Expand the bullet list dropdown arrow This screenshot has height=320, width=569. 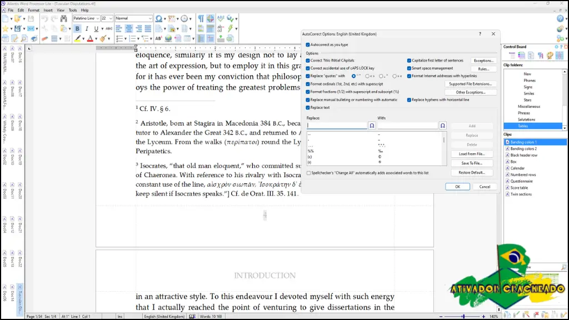point(126,39)
